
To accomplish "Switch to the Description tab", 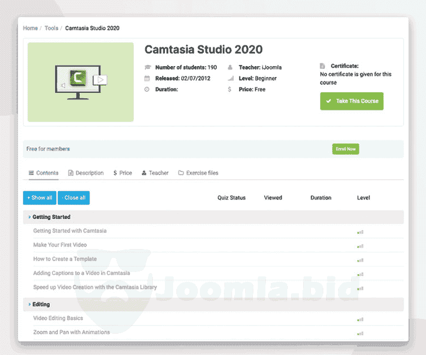I will [x=86, y=173].
